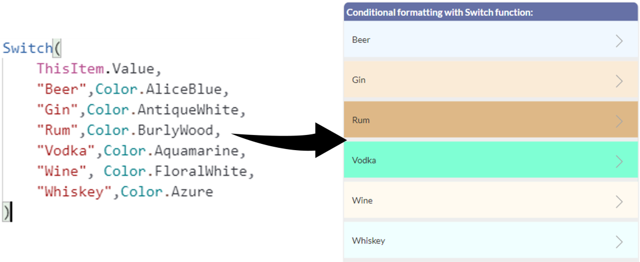
Task: Click the Switch keyword in the formula
Action: tap(27, 48)
